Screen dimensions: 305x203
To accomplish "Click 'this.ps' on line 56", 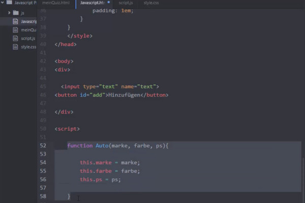I will coord(91,180).
